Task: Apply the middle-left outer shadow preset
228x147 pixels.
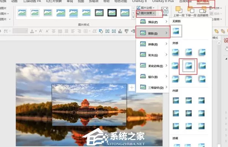Action: click(x=175, y=66)
